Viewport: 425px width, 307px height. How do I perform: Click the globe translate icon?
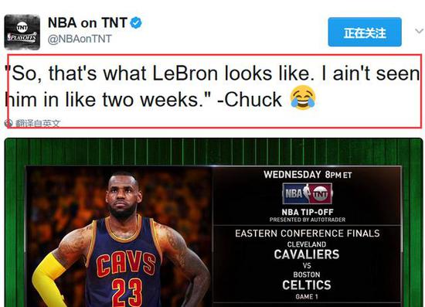8,124
